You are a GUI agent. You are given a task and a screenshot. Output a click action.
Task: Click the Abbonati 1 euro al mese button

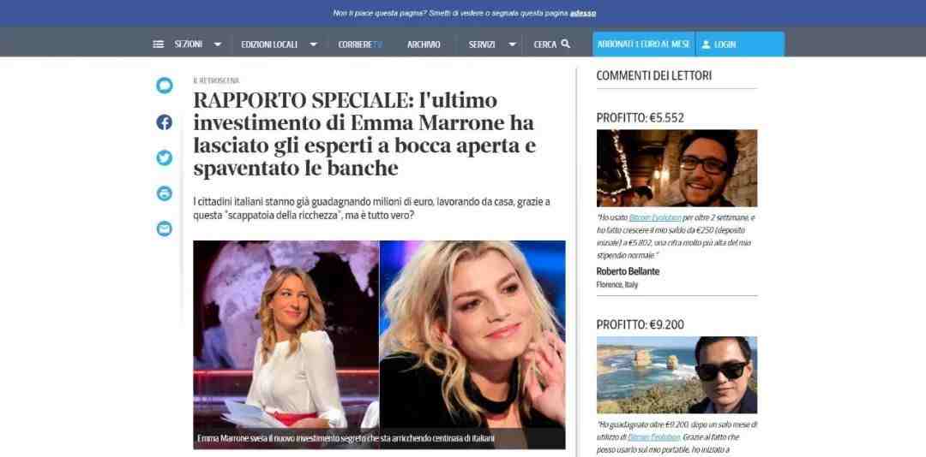coord(644,45)
